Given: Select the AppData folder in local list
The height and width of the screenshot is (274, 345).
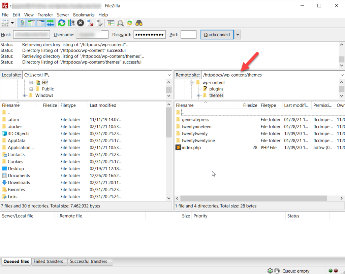Looking at the screenshot, I should click(83, 141).
